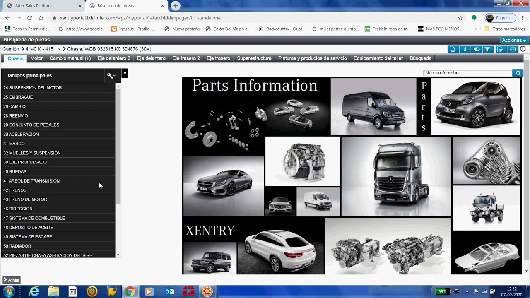
Task: Toggle the switch icon in toolbar
Action: [x=477, y=49]
